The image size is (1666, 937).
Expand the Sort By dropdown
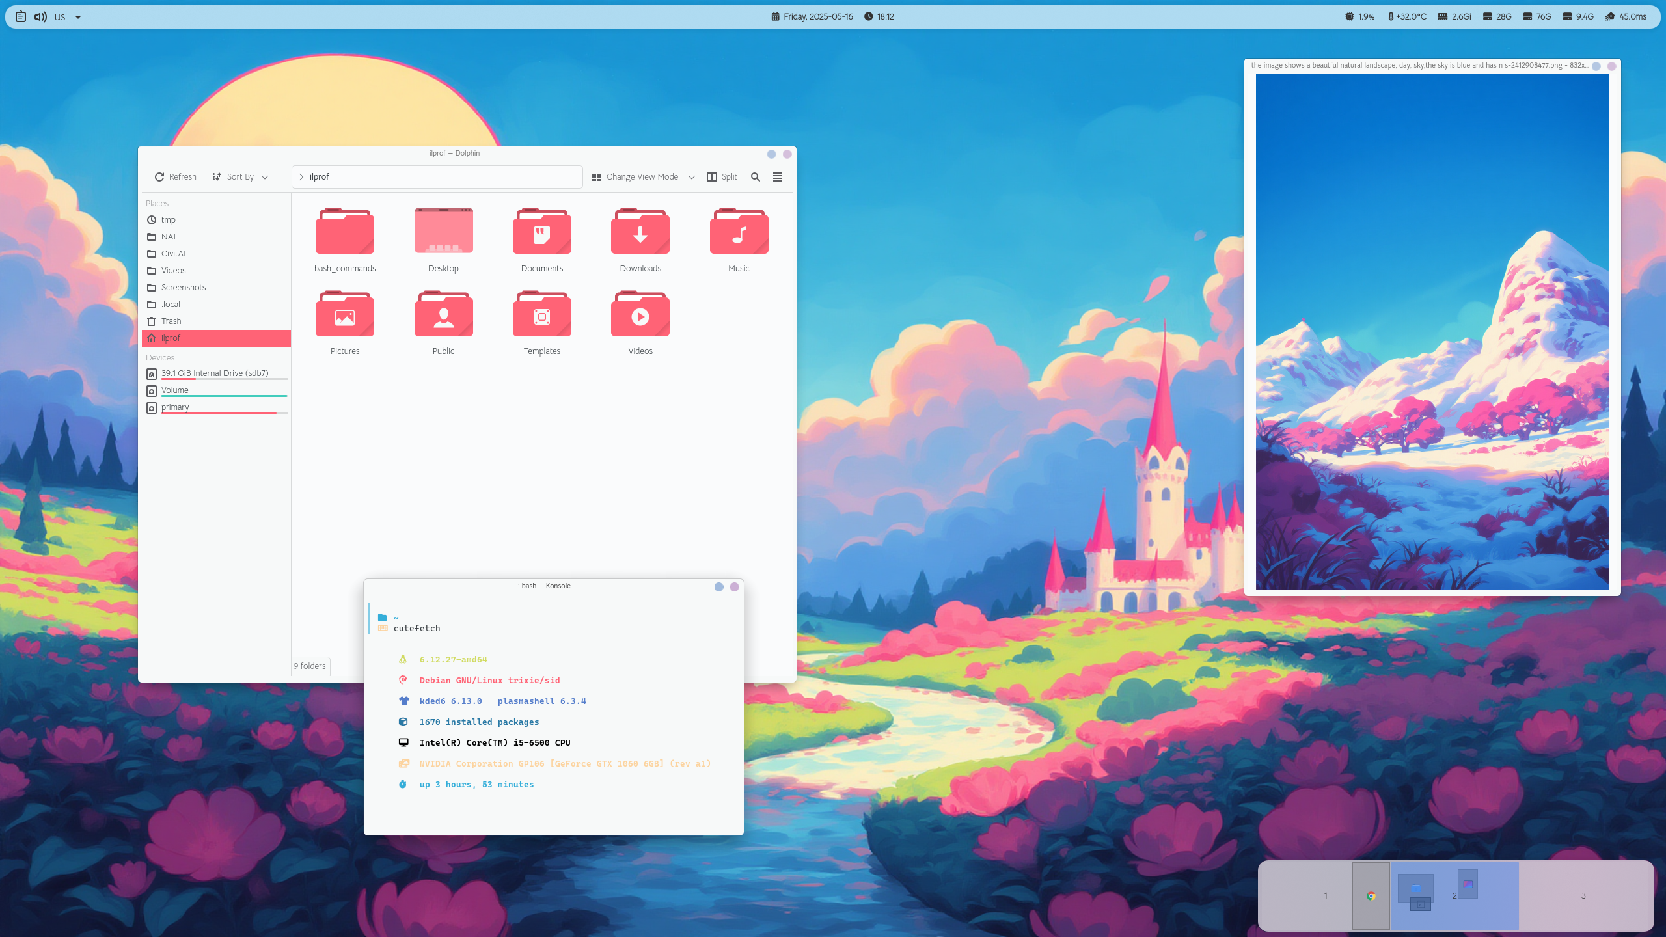point(240,177)
